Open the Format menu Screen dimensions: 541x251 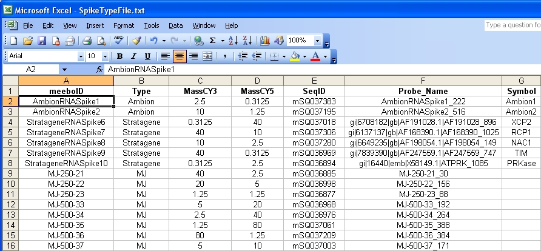point(124,25)
